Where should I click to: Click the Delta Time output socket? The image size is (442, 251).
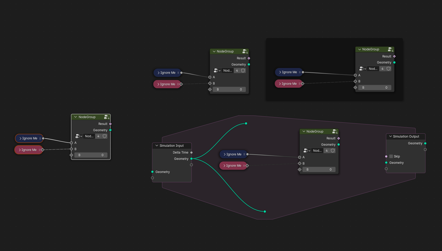(x=192, y=153)
